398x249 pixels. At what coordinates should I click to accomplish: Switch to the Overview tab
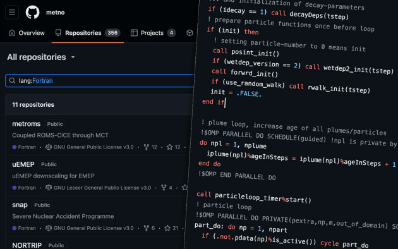point(27,33)
